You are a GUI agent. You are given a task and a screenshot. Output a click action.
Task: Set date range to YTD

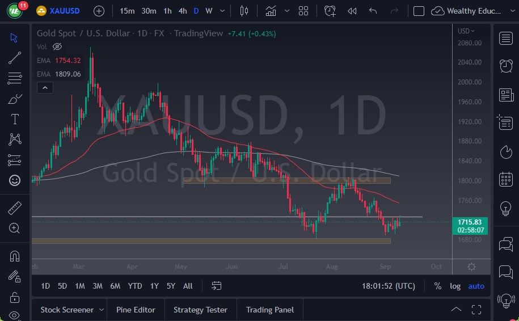[135, 286]
